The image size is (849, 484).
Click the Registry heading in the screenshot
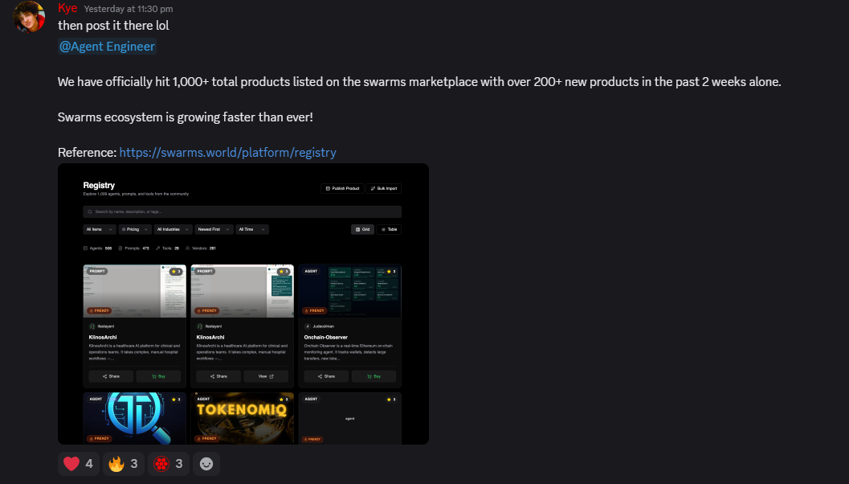(x=99, y=186)
